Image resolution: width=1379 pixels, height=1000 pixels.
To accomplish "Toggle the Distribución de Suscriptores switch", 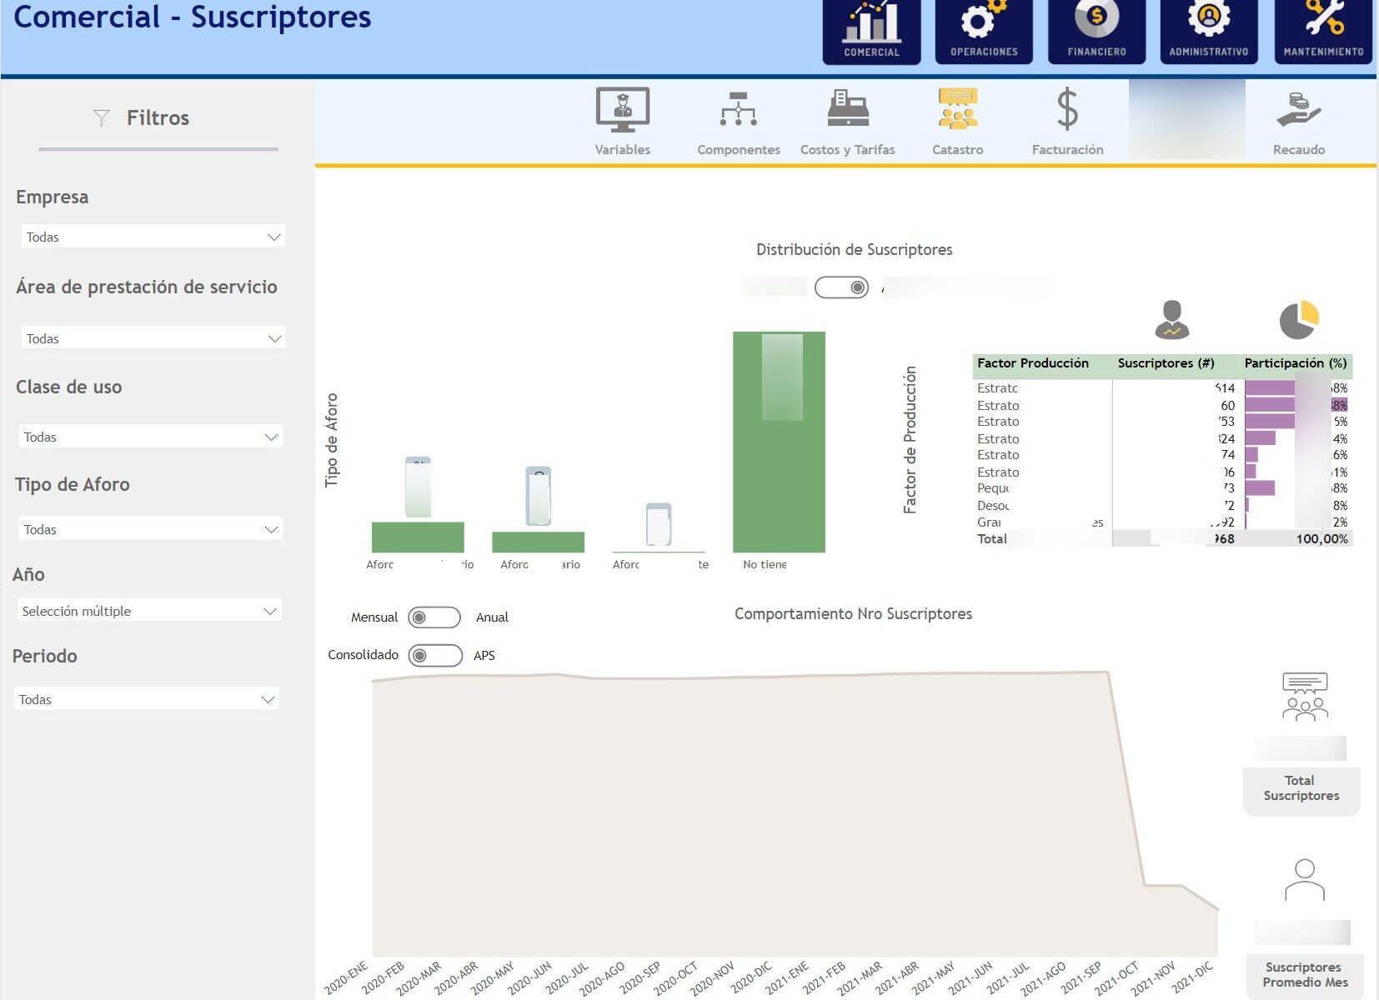I will 841,287.
